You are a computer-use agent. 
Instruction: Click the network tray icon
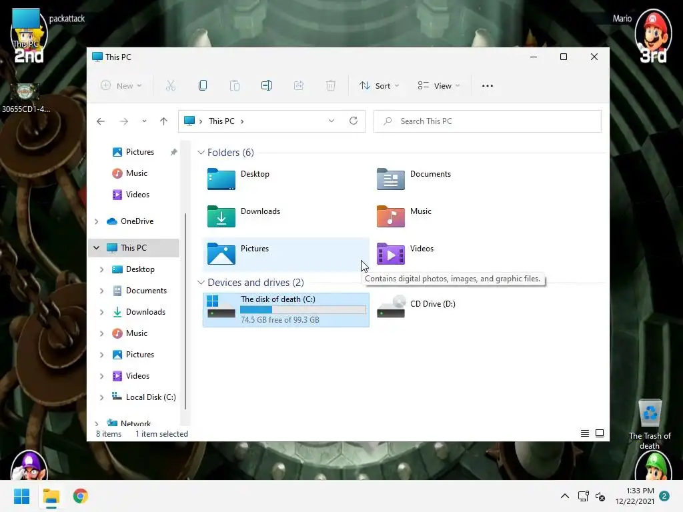pos(583,496)
